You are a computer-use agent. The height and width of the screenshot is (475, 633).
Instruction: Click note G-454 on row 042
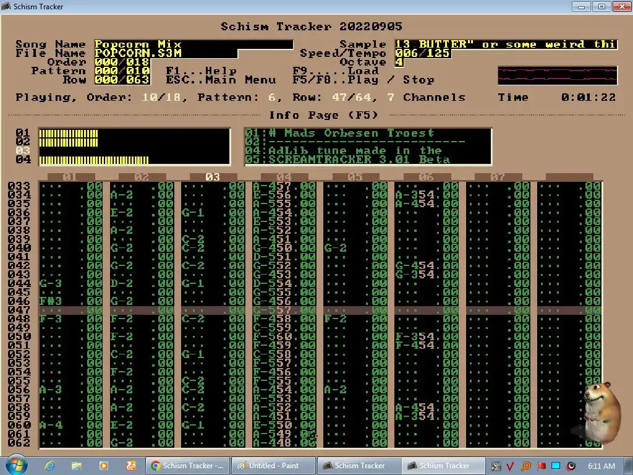(415, 266)
